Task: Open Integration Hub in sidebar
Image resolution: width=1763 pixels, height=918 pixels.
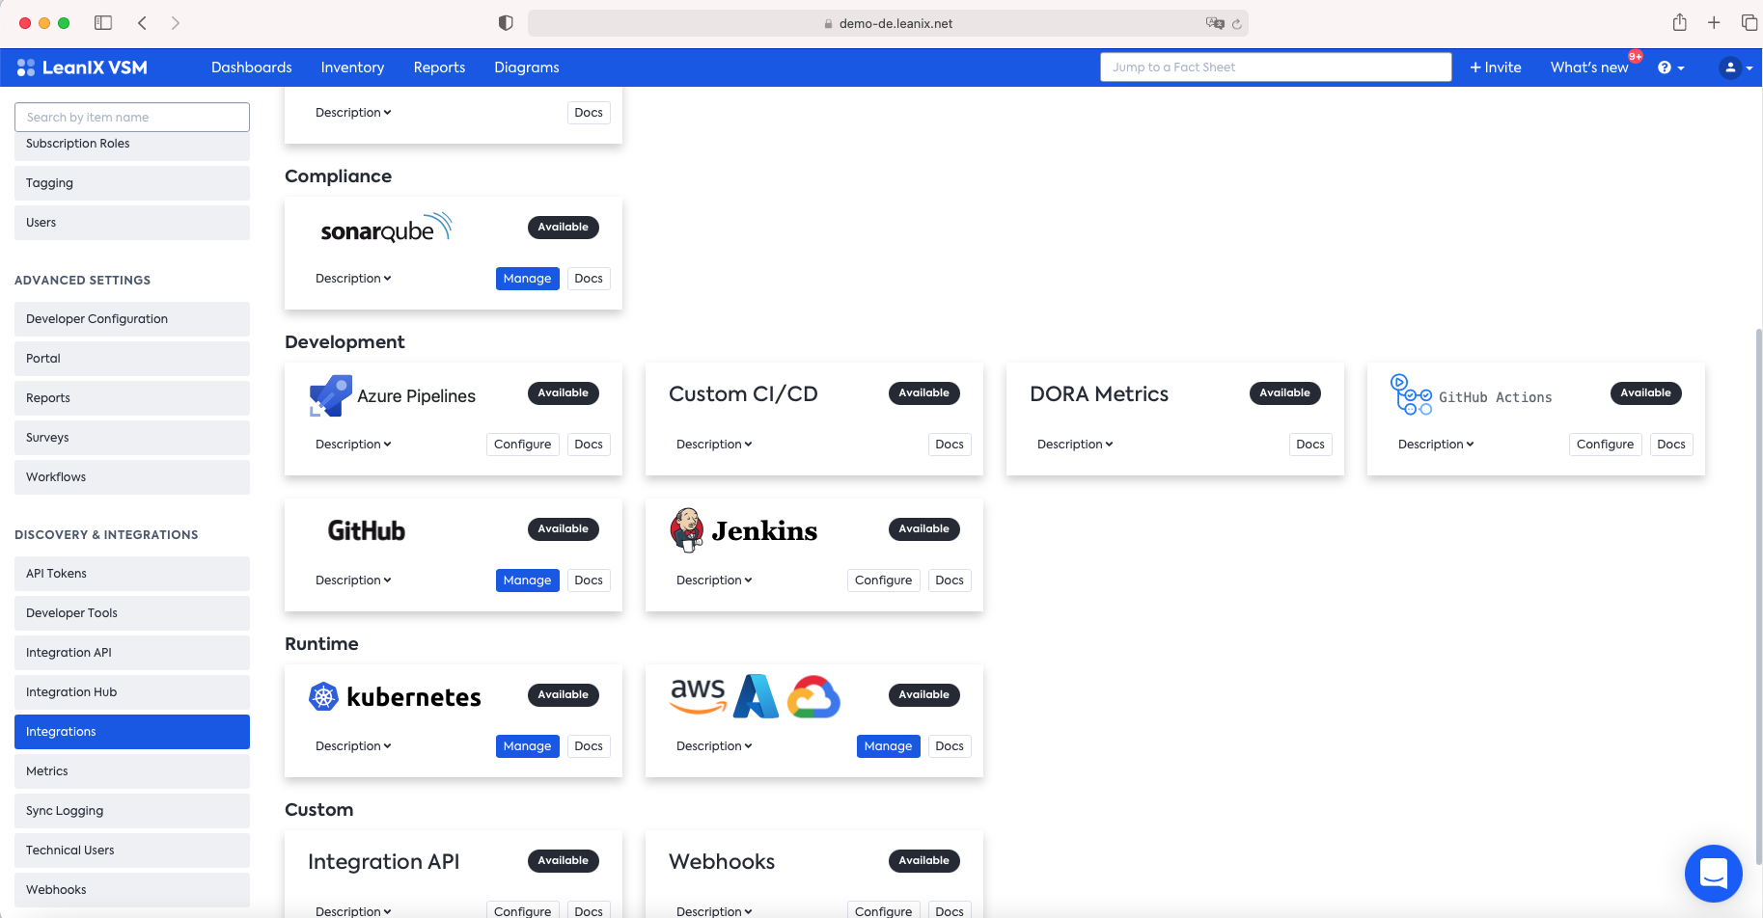Action: [132, 692]
